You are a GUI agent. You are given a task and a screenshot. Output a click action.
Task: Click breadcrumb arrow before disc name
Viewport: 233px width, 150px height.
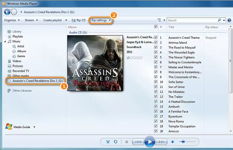point(21,12)
